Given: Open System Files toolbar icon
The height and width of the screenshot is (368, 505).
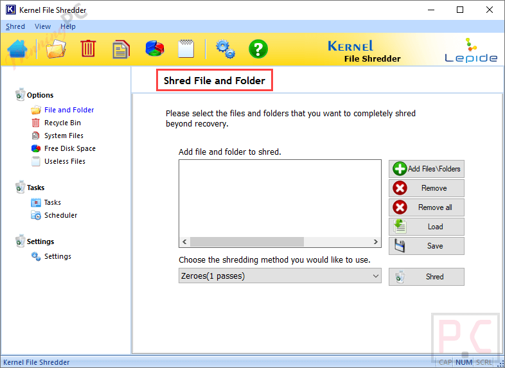Looking at the screenshot, I should [121, 49].
